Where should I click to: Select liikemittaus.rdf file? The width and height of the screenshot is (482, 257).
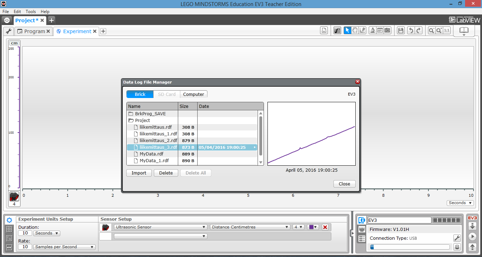pos(192,127)
